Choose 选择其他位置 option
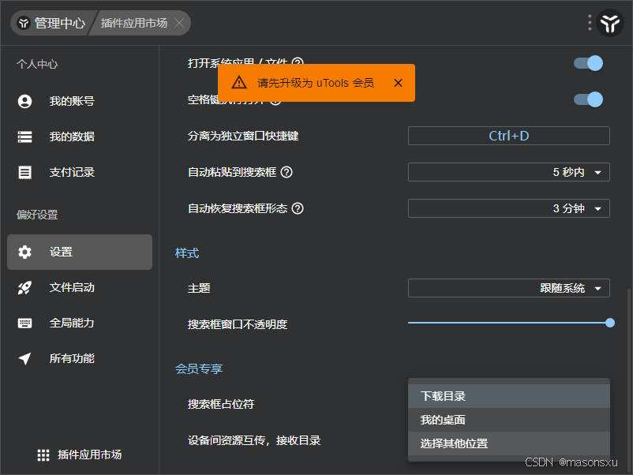Image resolution: width=633 pixels, height=475 pixels. pos(508,443)
